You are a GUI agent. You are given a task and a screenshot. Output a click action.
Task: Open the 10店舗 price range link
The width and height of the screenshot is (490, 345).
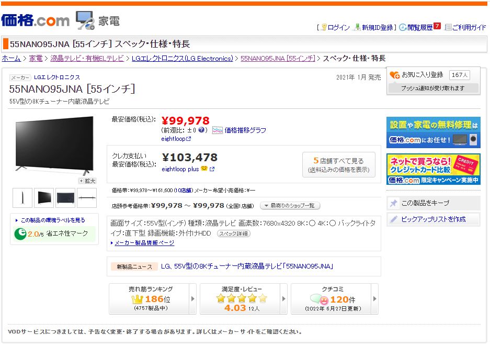184,190
